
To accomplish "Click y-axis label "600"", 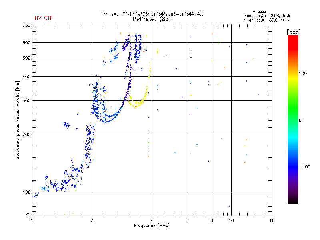I will (x=26, y=43).
